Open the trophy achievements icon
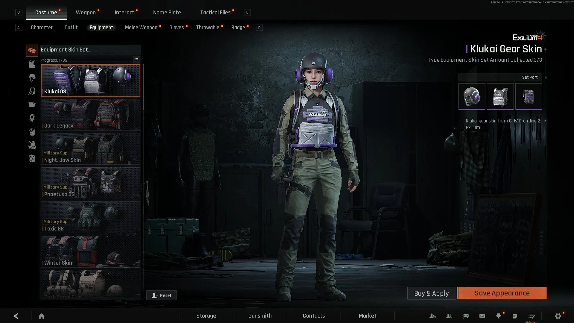574x323 pixels. (x=499, y=316)
